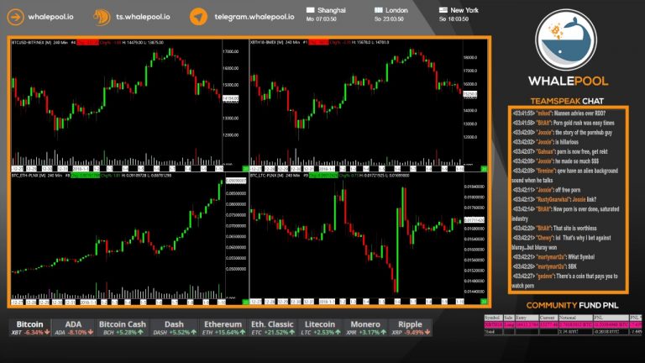Viewport: 645px width, 363px height.
Task: Click the green up arrow beside ETC +21.52%
Action: tap(292, 332)
